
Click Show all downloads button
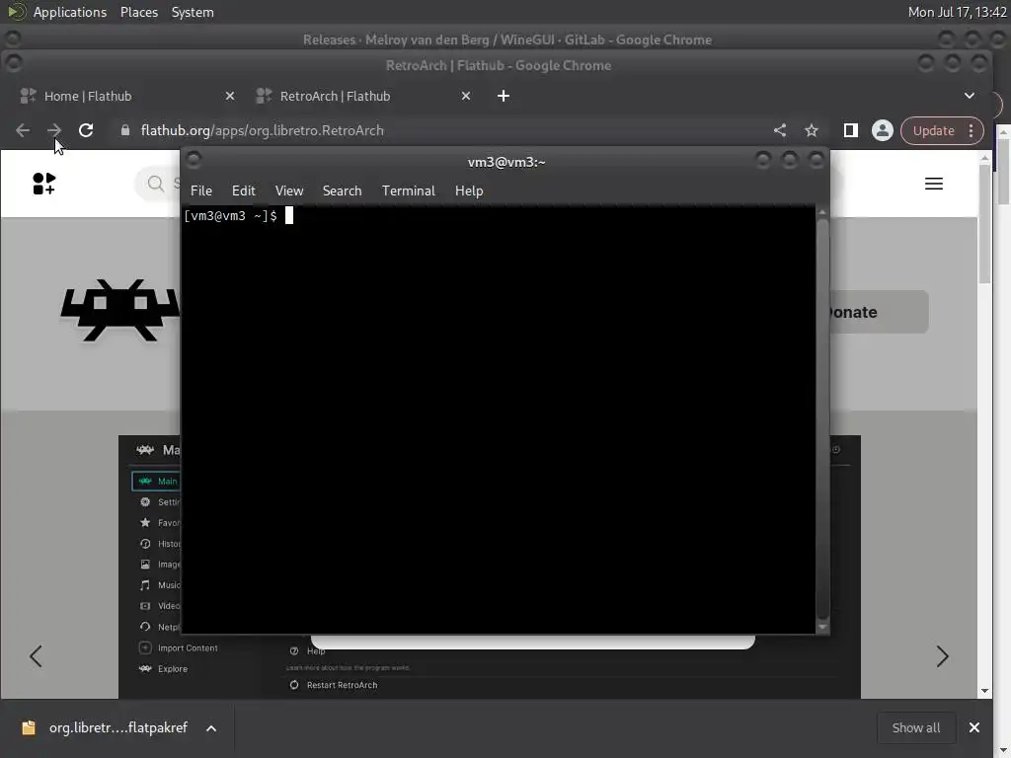[915, 727]
